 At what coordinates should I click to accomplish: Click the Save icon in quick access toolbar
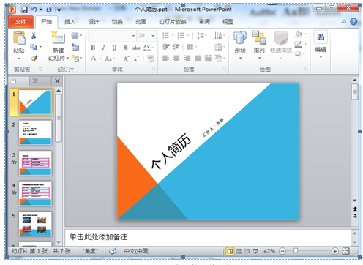(24, 10)
